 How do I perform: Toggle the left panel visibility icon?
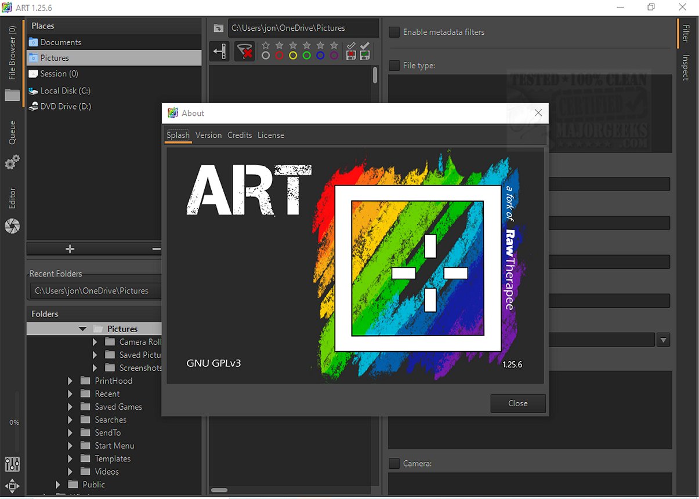(220, 52)
